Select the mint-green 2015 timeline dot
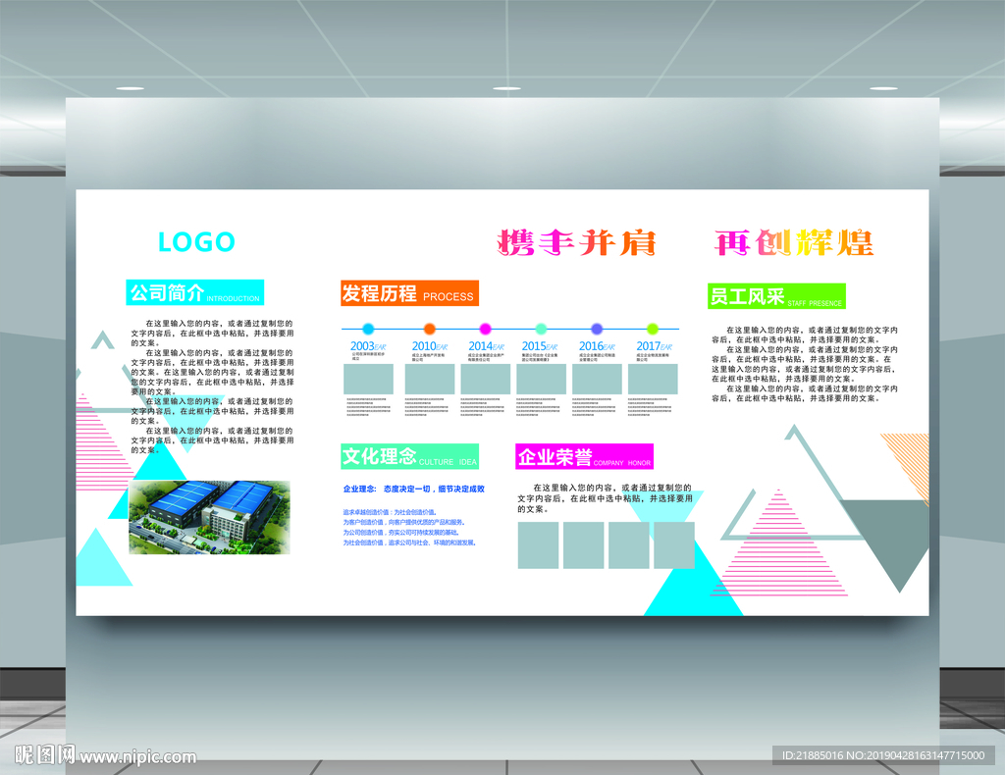Screen dimensions: 1005x775 541,329
